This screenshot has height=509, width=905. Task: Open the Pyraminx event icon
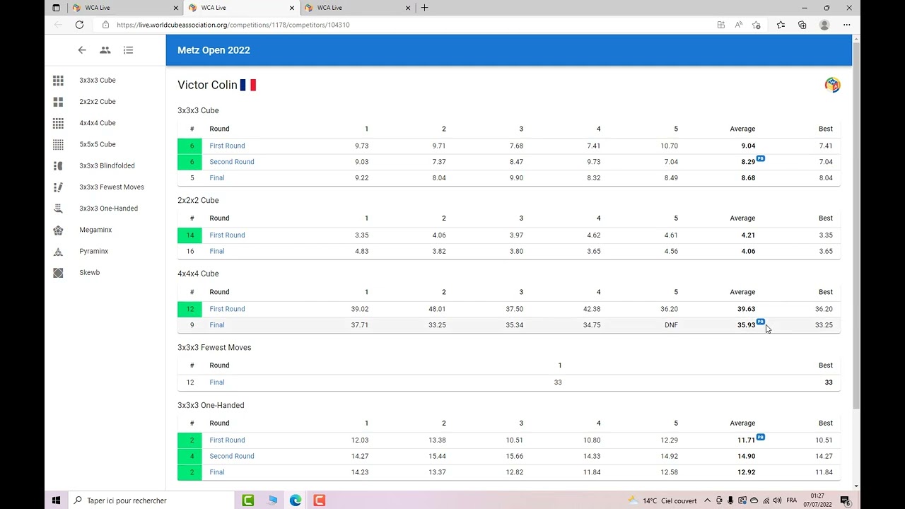[x=58, y=252]
